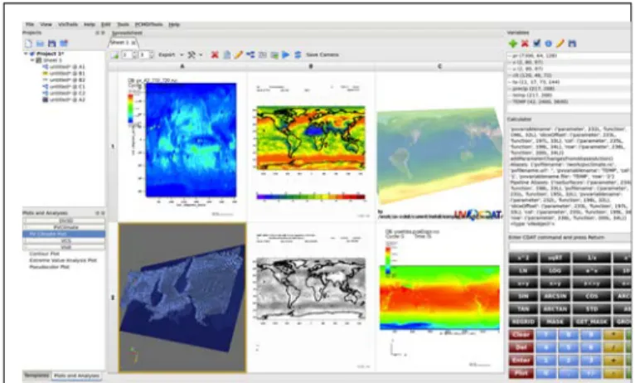Click the green image icon before the play button
635x383 pixels.
(x=274, y=55)
